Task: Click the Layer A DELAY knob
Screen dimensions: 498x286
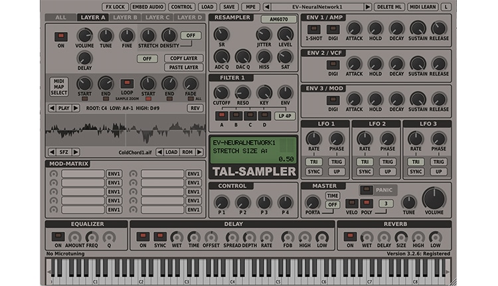Action: tap(84, 58)
